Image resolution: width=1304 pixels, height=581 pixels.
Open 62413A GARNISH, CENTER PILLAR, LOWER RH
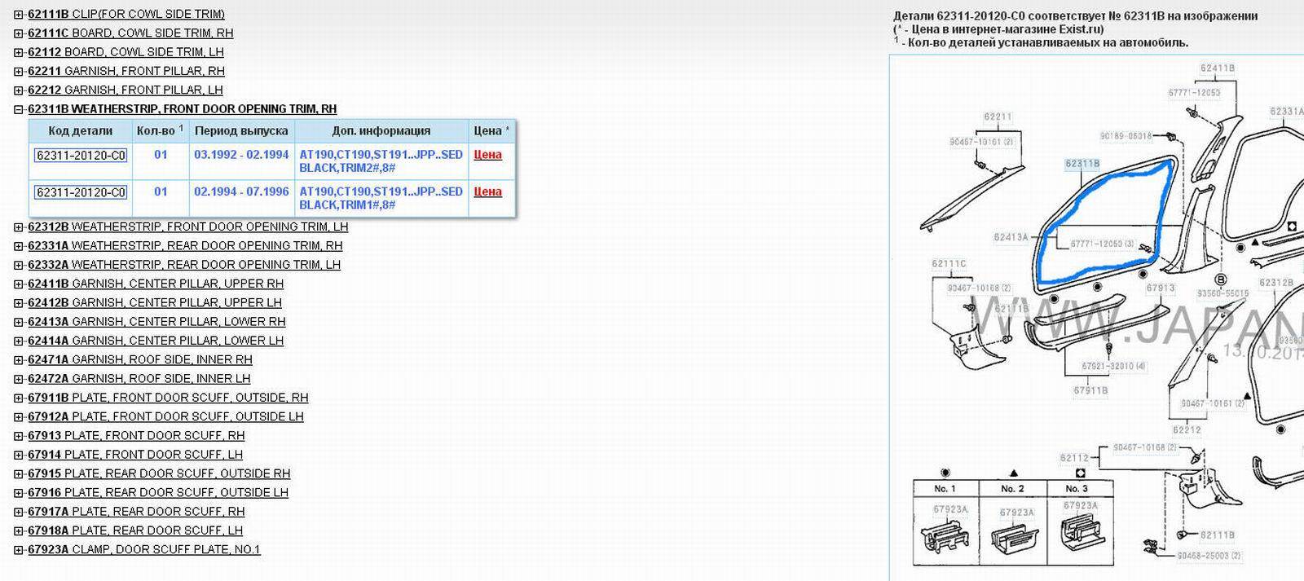pos(156,322)
